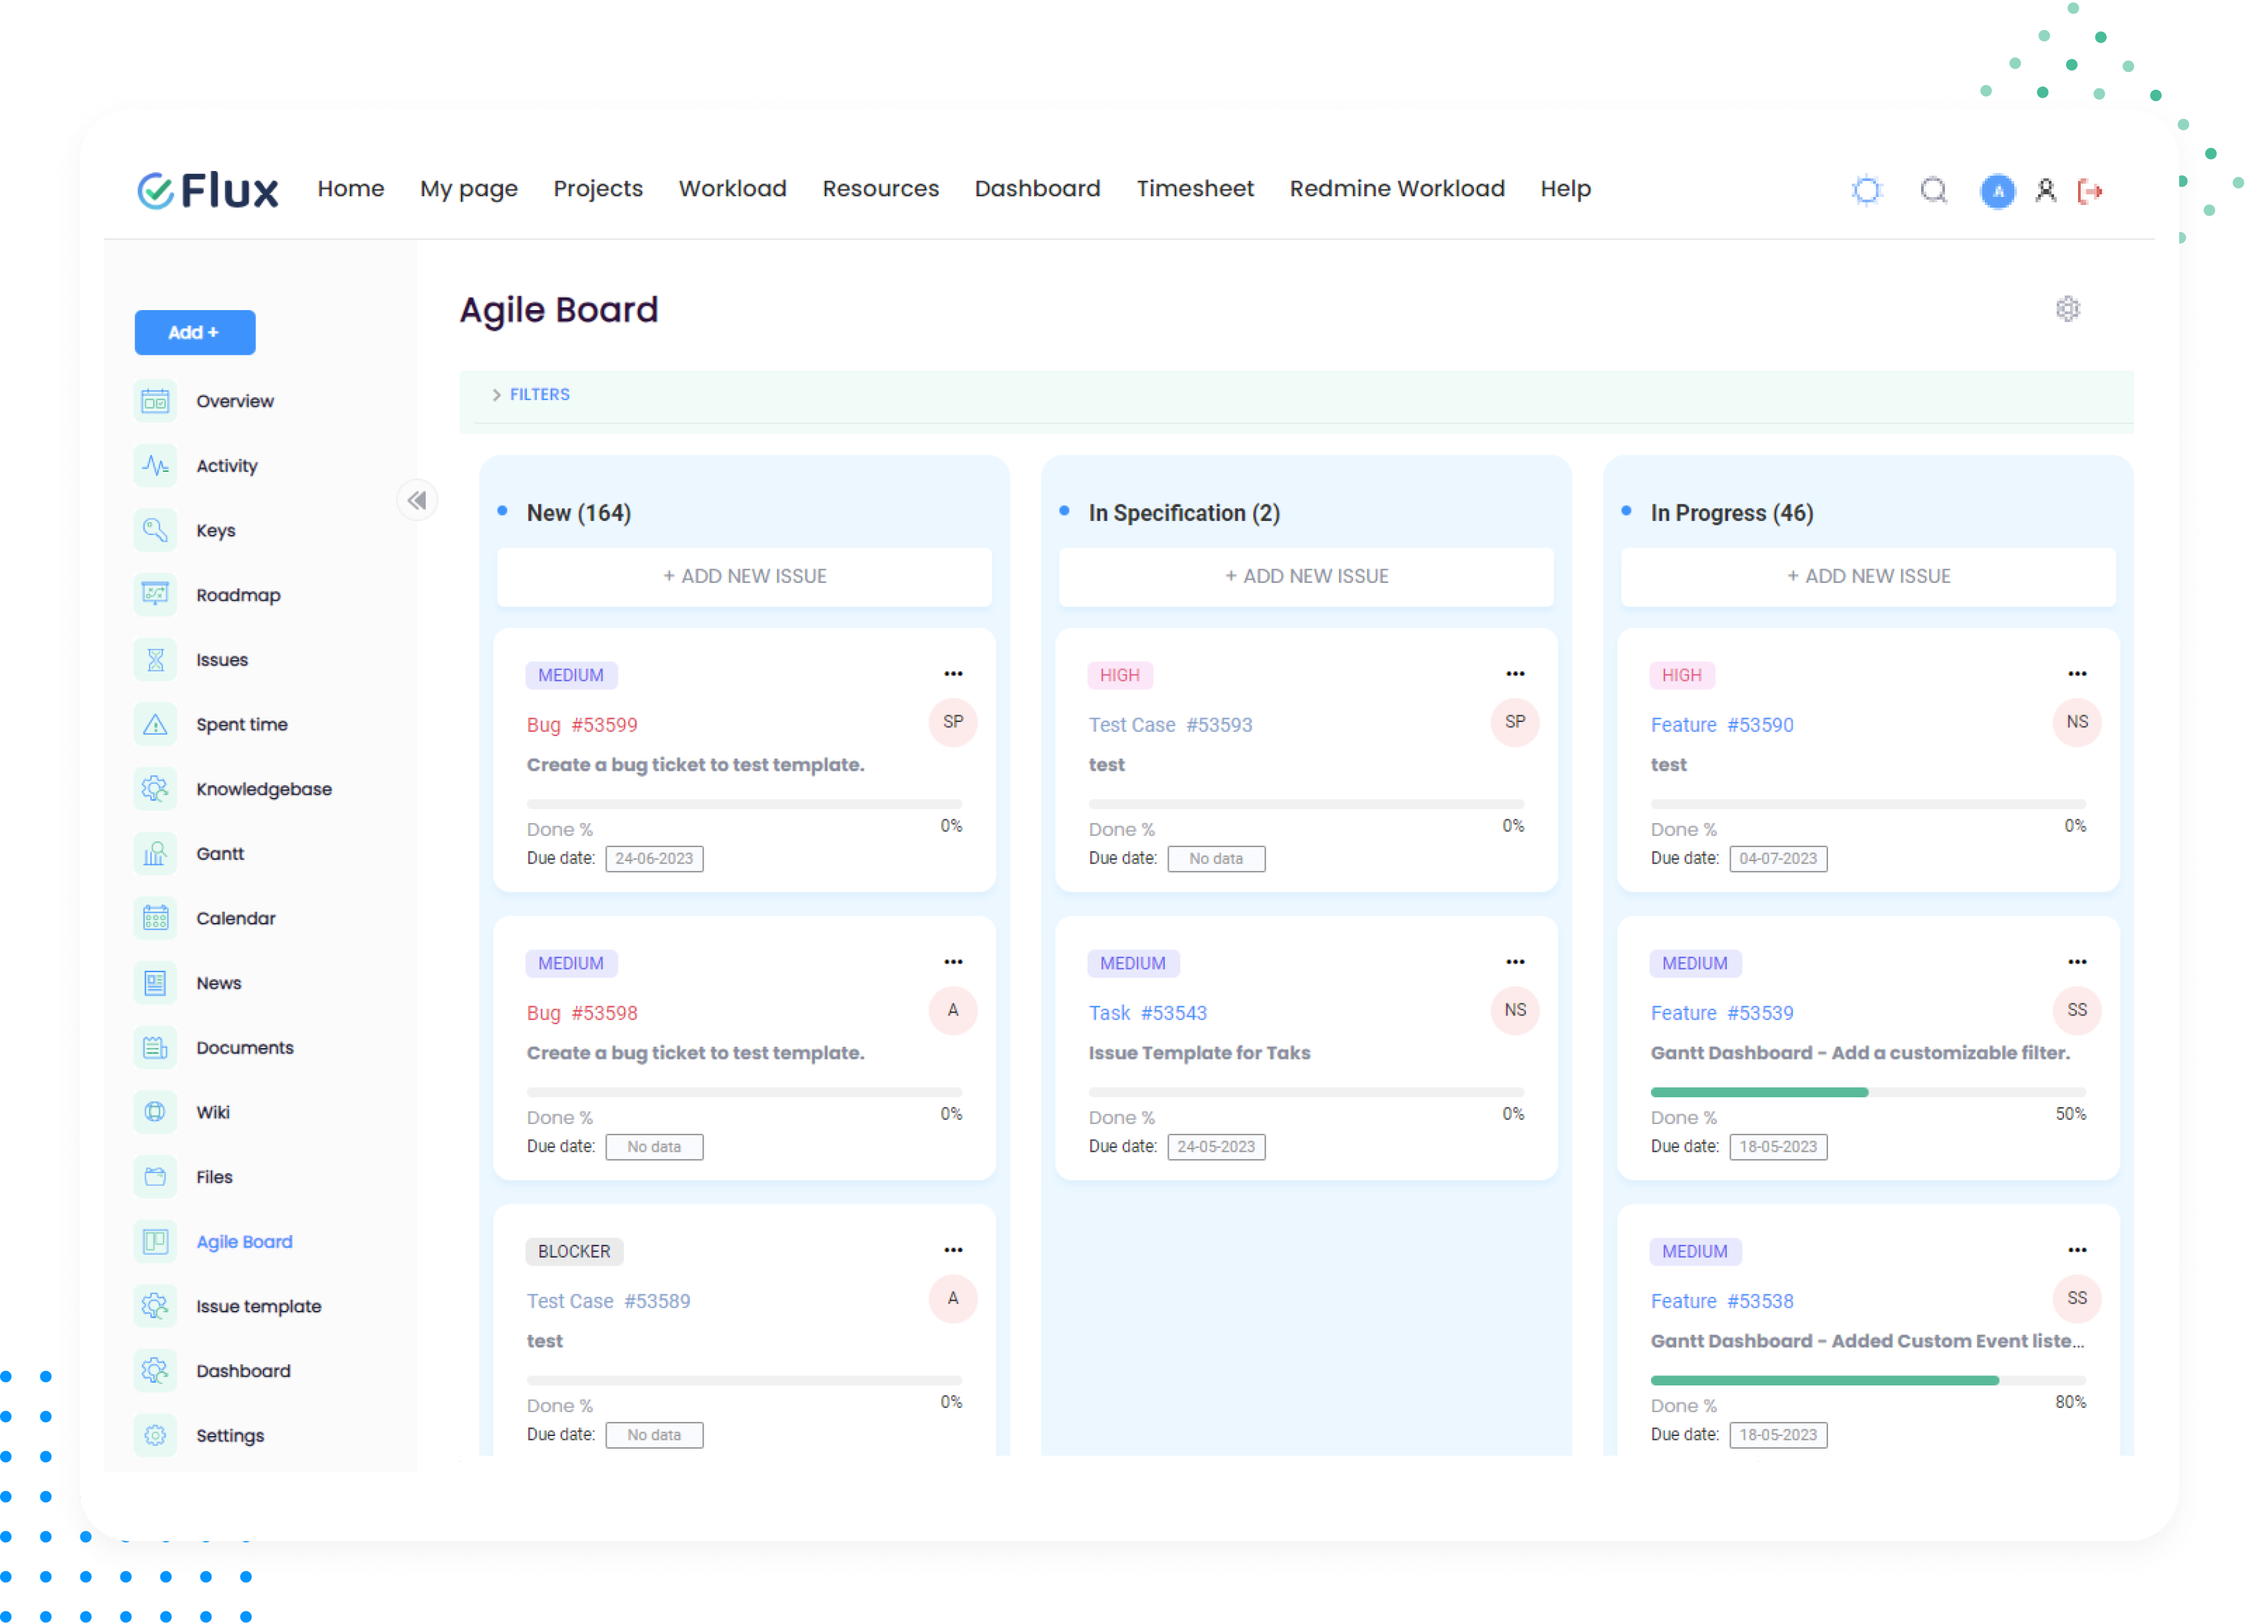Viewport: 2247px width, 1623px height.
Task: Click the Documents sidebar icon
Action: pos(156,1047)
